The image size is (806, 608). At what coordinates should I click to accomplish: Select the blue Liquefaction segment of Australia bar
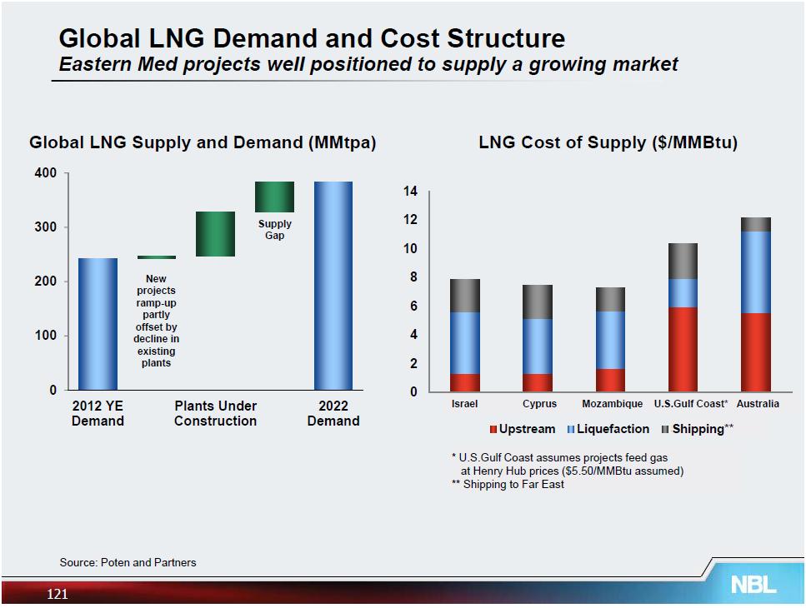pos(754,272)
